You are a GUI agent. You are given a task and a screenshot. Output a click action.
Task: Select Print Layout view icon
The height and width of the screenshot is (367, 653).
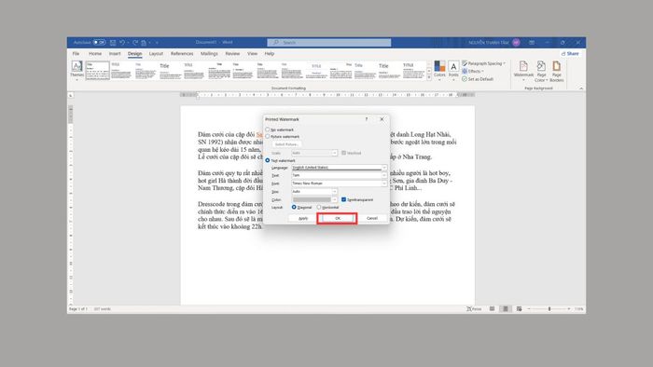(506, 309)
